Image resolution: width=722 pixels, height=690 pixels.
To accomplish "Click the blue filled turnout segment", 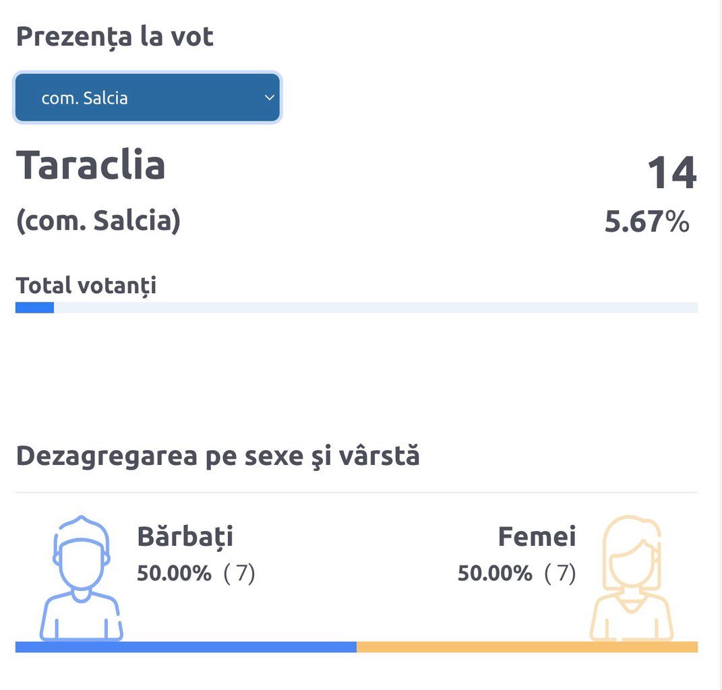I will point(34,308).
